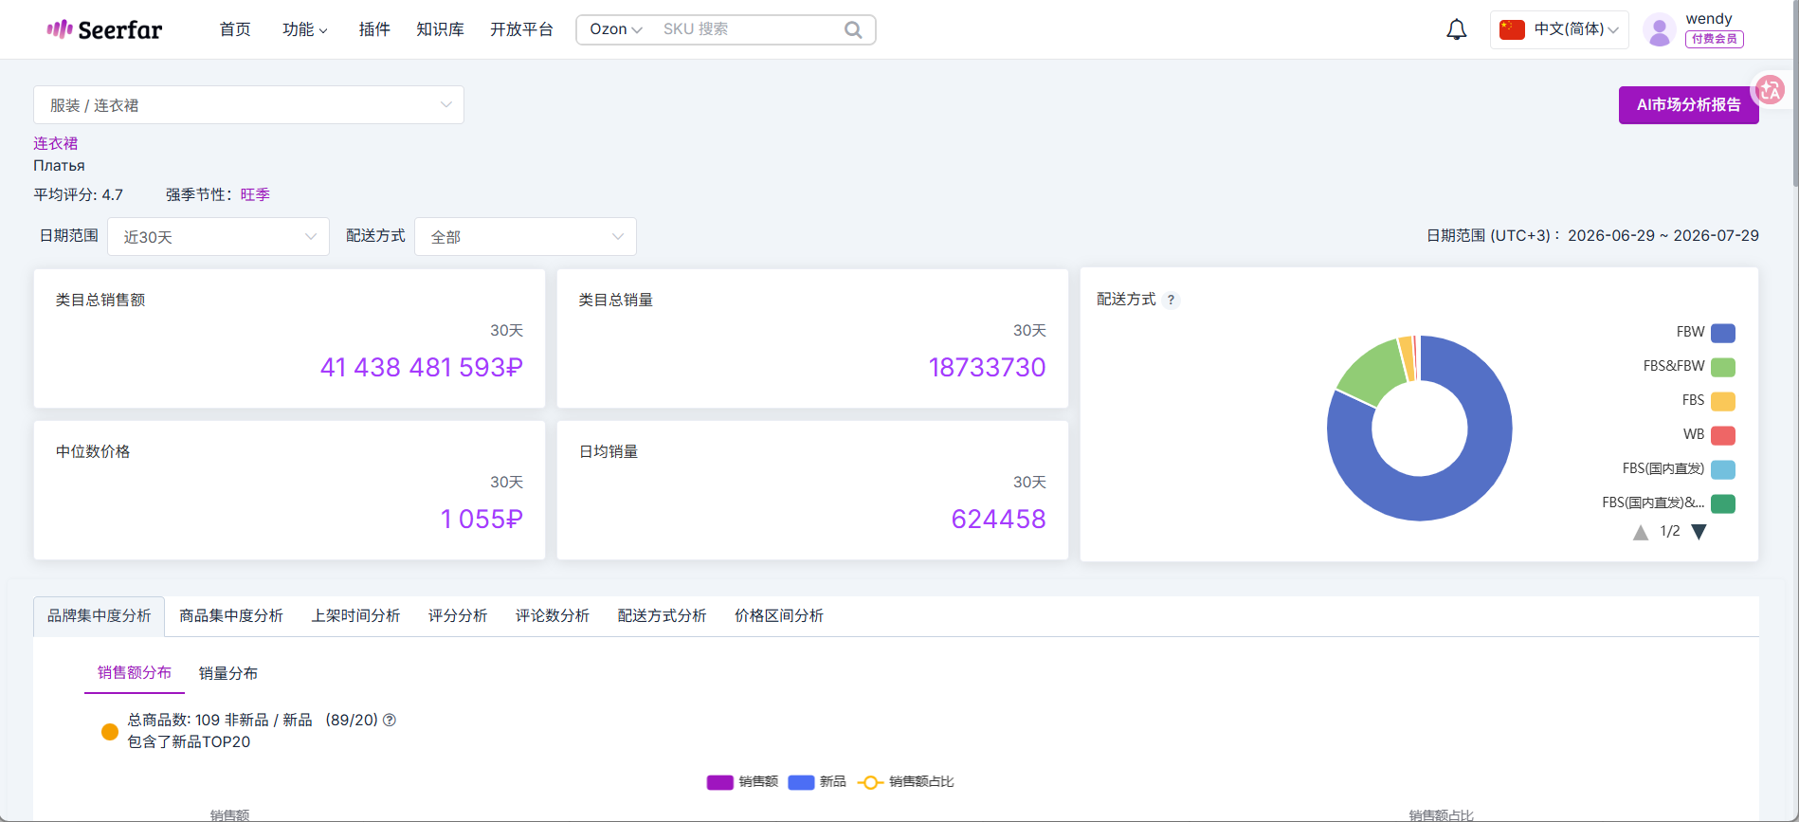1799x822 pixels.
Task: Click the 41 438 481 593₽ sales value
Action: click(x=422, y=368)
